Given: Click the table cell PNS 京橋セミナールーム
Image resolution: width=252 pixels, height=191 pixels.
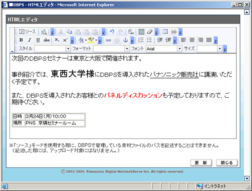Looking at the screenshot, I should click(55, 123).
